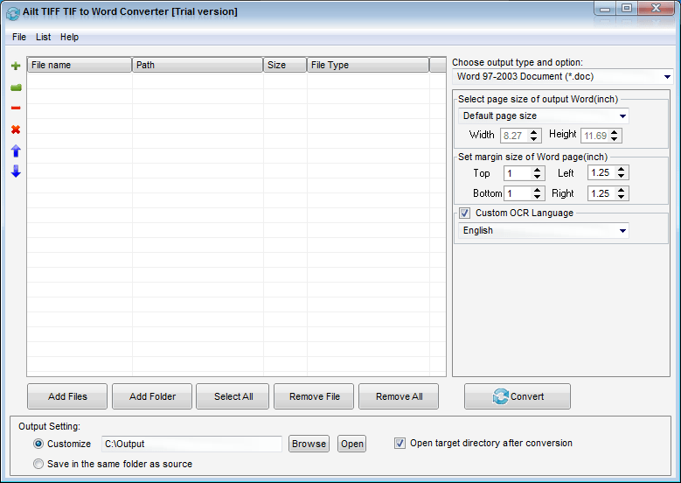Increase the Left margin value

tap(621, 169)
